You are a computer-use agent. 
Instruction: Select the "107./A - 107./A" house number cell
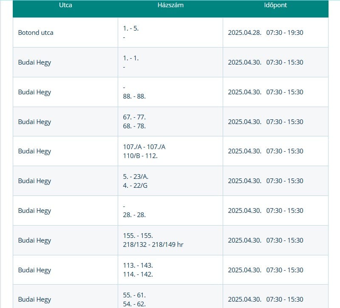144,147
